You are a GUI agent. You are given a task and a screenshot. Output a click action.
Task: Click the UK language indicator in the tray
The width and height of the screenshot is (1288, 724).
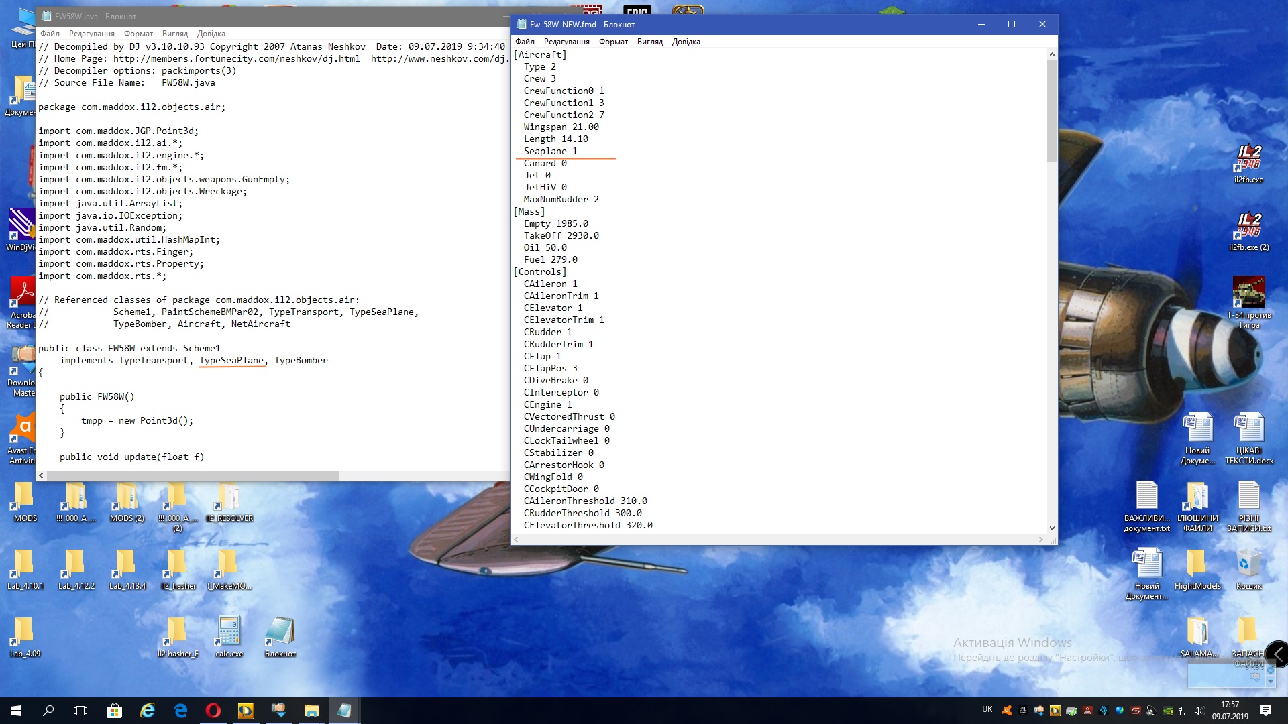[987, 709]
